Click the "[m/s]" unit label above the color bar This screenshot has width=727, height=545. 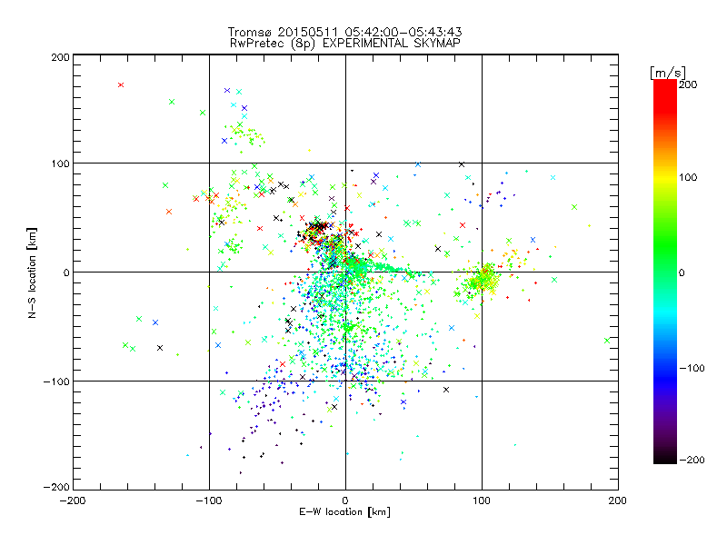click(668, 73)
